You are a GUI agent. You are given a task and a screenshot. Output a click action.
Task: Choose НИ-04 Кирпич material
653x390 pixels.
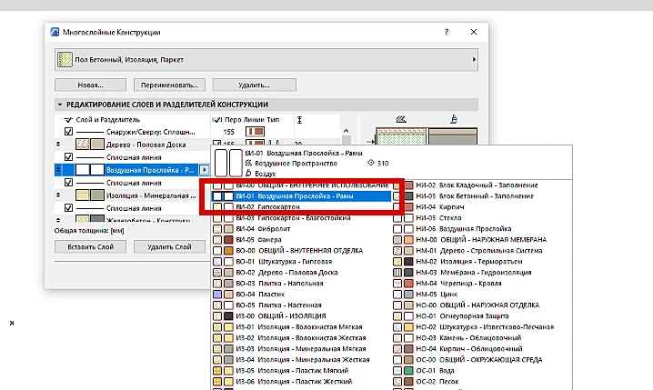click(482, 207)
